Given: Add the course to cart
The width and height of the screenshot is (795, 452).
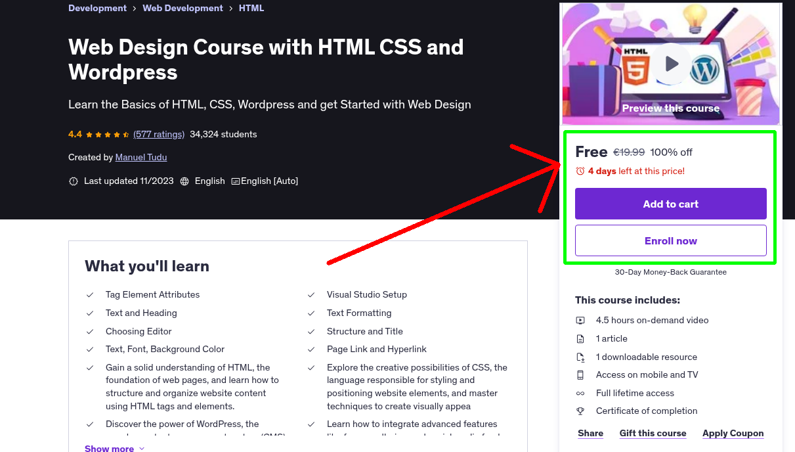Looking at the screenshot, I should [x=671, y=204].
